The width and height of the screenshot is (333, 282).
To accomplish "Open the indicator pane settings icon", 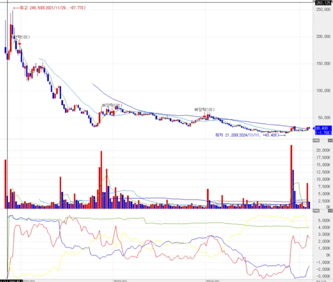I will (x=316, y=211).
